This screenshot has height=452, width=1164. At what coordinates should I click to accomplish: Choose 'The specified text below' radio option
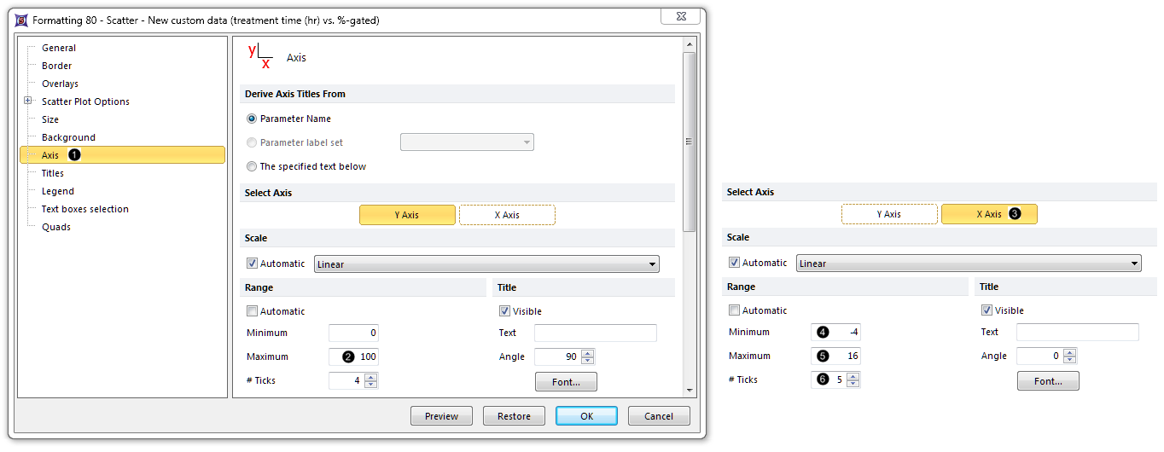click(252, 166)
